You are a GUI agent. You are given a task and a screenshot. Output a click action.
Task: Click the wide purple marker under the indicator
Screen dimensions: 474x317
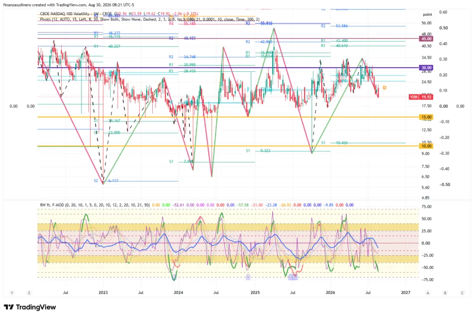pyautogui.click(x=293, y=277)
